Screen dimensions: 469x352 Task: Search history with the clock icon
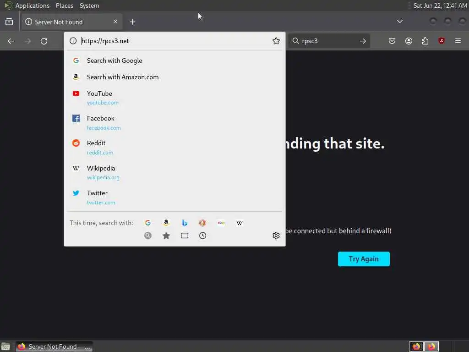(203, 236)
